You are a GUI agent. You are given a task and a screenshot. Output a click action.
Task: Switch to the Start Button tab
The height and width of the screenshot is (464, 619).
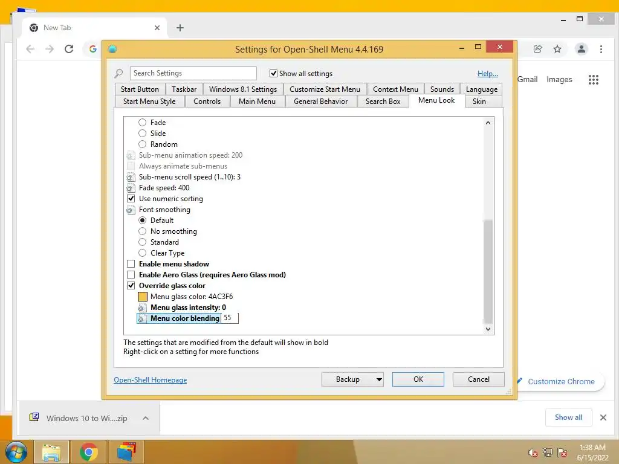(140, 89)
